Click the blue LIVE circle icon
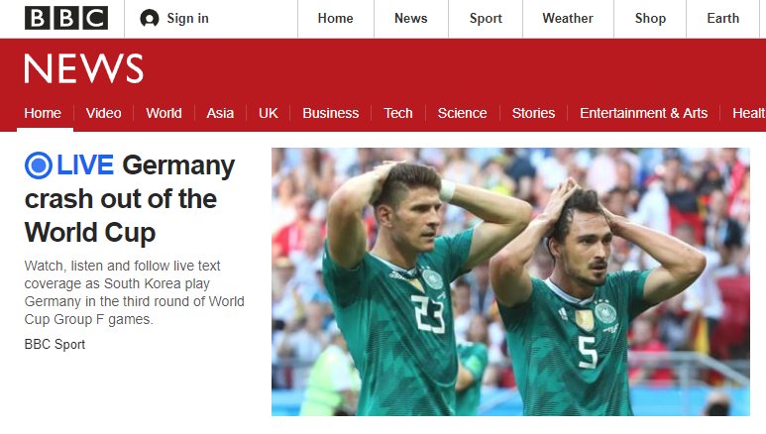Image resolution: width=766 pixels, height=434 pixels. point(38,165)
